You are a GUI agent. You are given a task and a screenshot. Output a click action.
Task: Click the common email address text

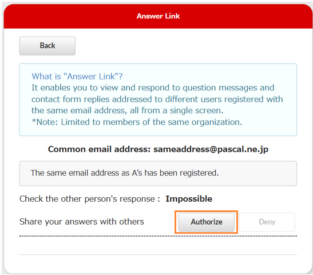click(158, 149)
